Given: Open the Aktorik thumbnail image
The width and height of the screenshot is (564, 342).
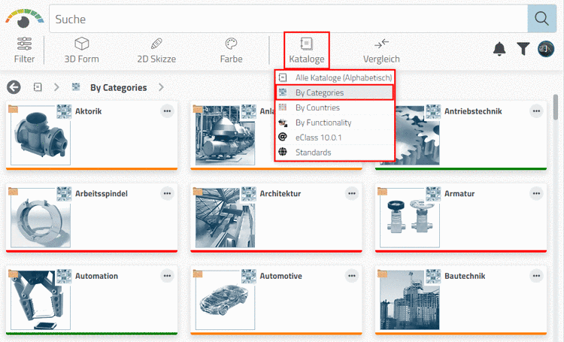Looking at the screenshot, I should 41,135.
